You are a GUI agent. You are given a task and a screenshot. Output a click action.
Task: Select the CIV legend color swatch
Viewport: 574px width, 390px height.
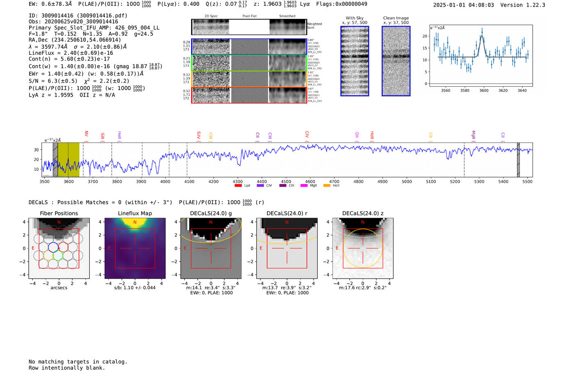click(260, 186)
